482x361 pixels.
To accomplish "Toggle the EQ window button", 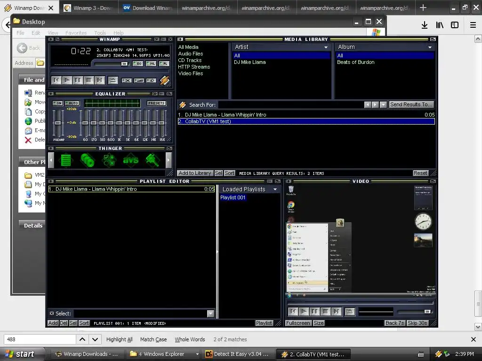I will pos(138,64).
